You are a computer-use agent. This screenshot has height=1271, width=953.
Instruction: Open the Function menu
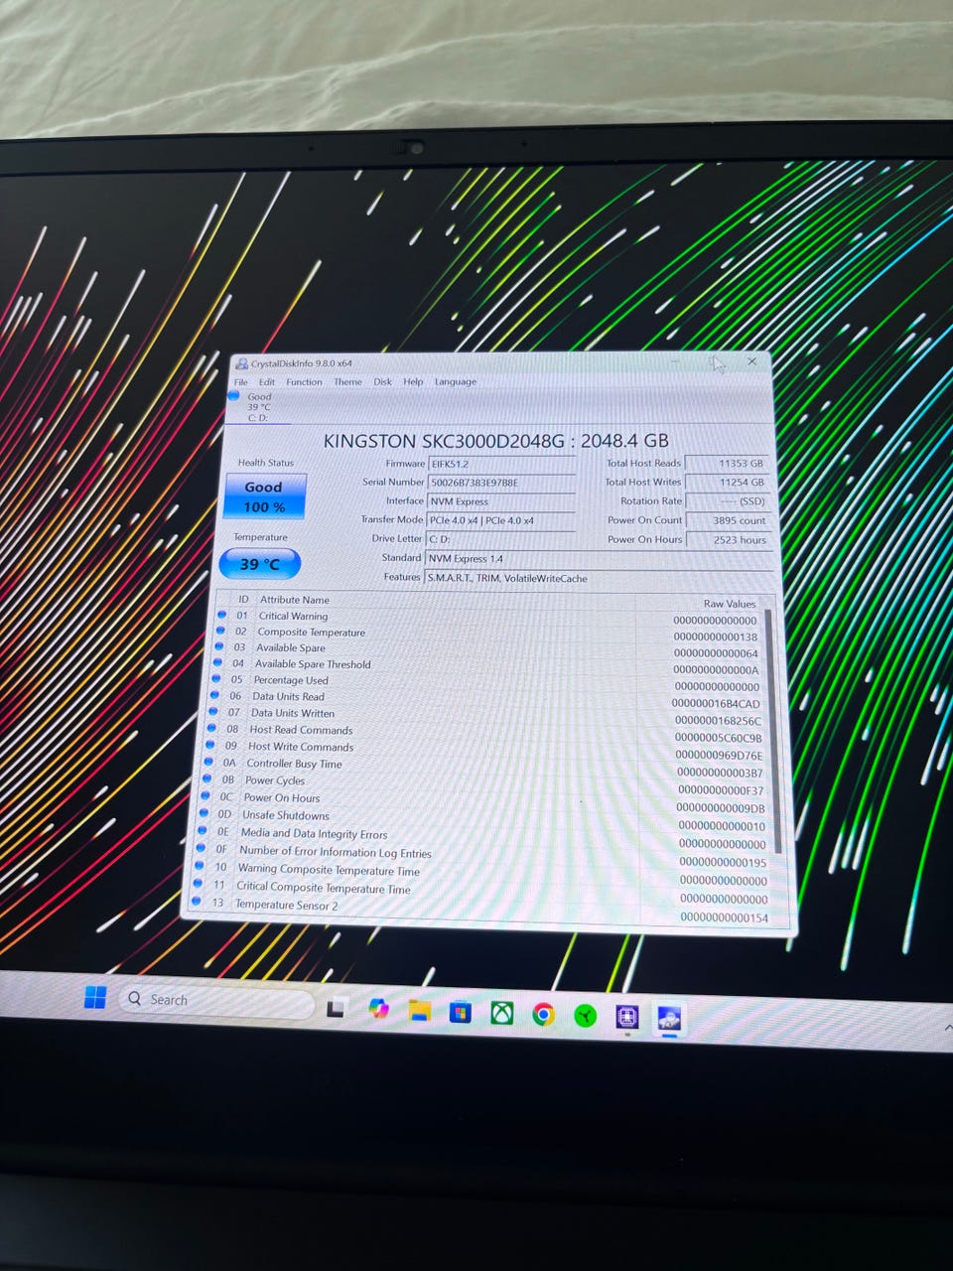pyautogui.click(x=304, y=381)
